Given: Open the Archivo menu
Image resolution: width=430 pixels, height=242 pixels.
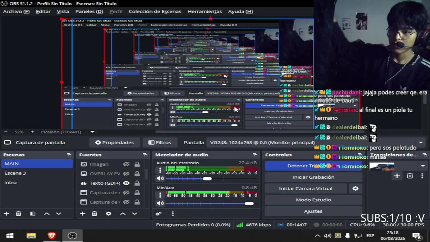Looking at the screenshot, I should pos(16,11).
